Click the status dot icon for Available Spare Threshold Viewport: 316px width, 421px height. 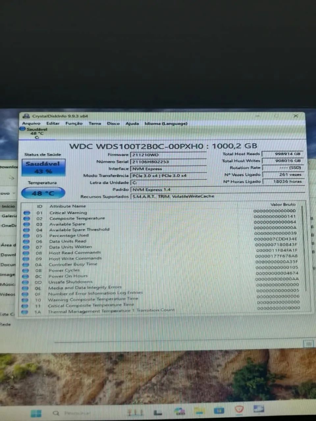(27, 230)
